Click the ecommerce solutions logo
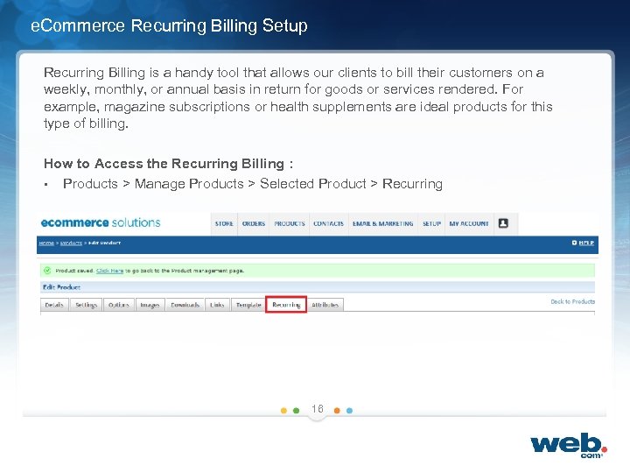The image size is (630, 473). click(101, 222)
